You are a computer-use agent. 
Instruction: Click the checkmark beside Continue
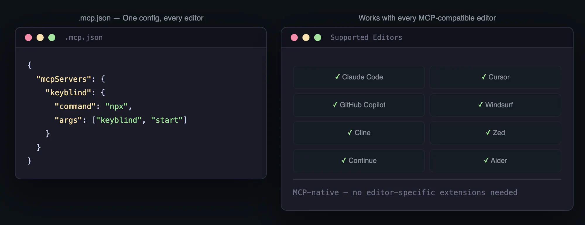(x=344, y=160)
